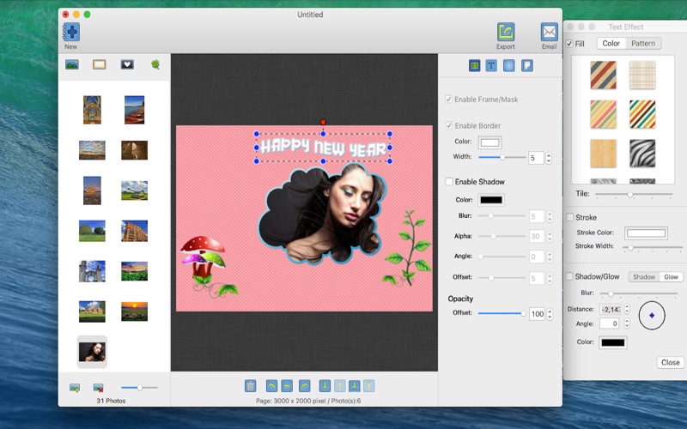Image resolution: width=687 pixels, height=429 pixels.
Task: Click Stroke Color swatch in Text Effect
Action: [x=646, y=233]
